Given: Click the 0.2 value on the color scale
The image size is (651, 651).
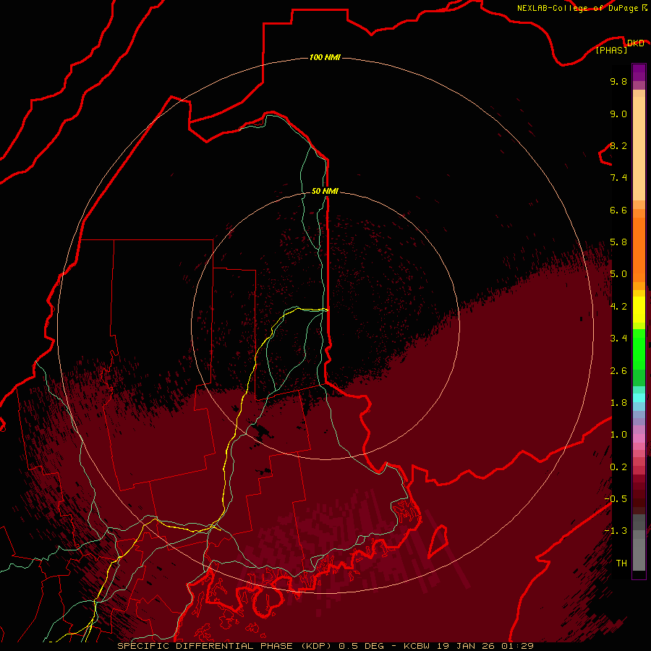Looking at the screenshot, I should (x=618, y=467).
